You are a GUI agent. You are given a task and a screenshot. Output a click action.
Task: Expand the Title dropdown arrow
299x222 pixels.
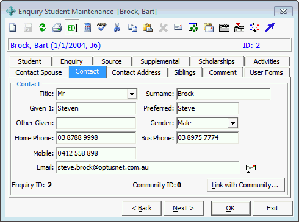pyautogui.click(x=132, y=94)
